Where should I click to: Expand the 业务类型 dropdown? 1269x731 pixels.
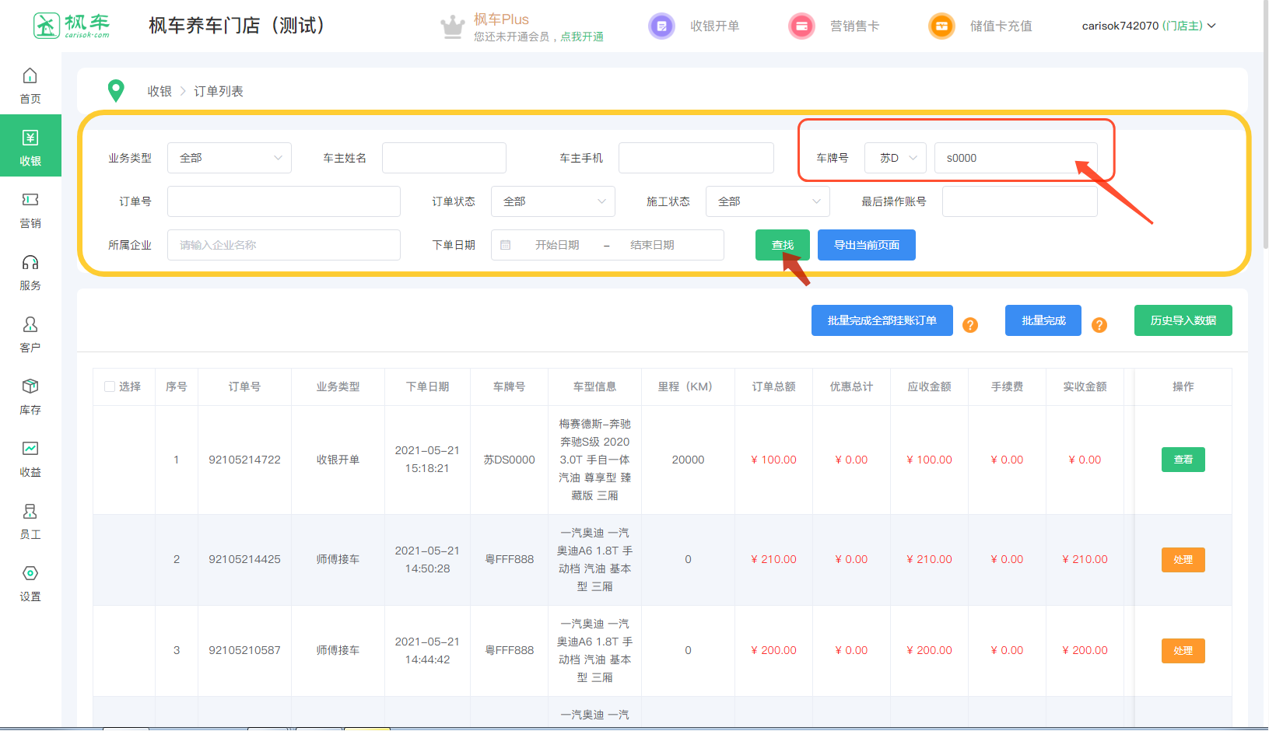click(230, 158)
